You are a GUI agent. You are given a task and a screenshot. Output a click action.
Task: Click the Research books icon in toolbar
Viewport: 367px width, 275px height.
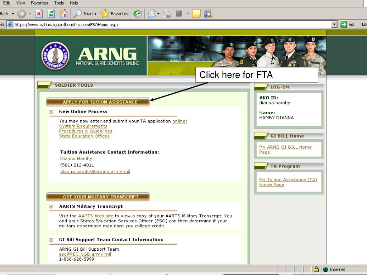pos(208,14)
